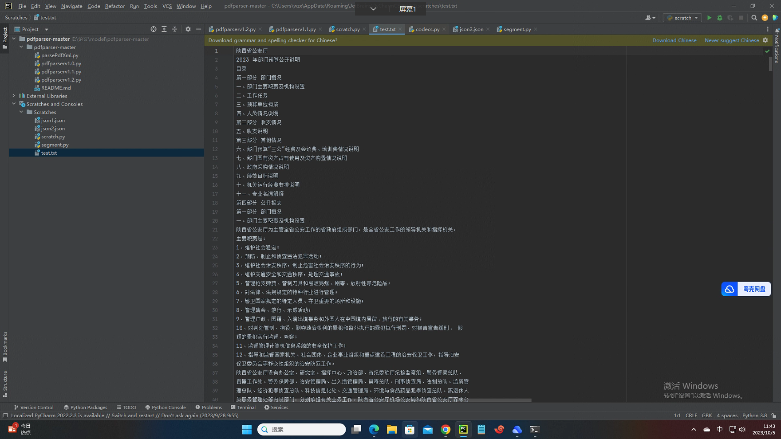
Task: Click Python 3.8 interpreter selector
Action: coord(754,415)
